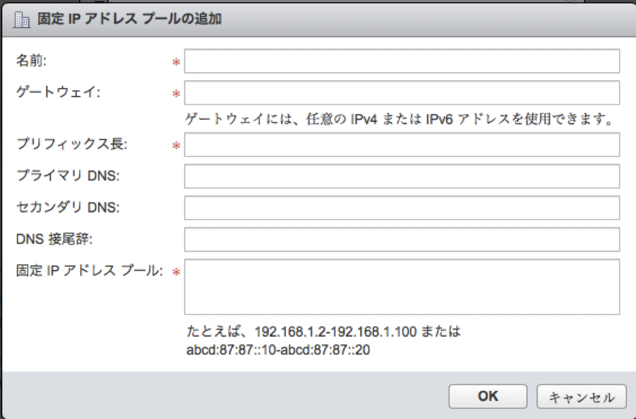Click the abcd:87:87::10-abcd:87:87::20 example text

[278, 350]
